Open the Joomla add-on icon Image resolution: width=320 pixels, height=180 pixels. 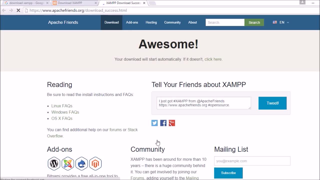68,163
